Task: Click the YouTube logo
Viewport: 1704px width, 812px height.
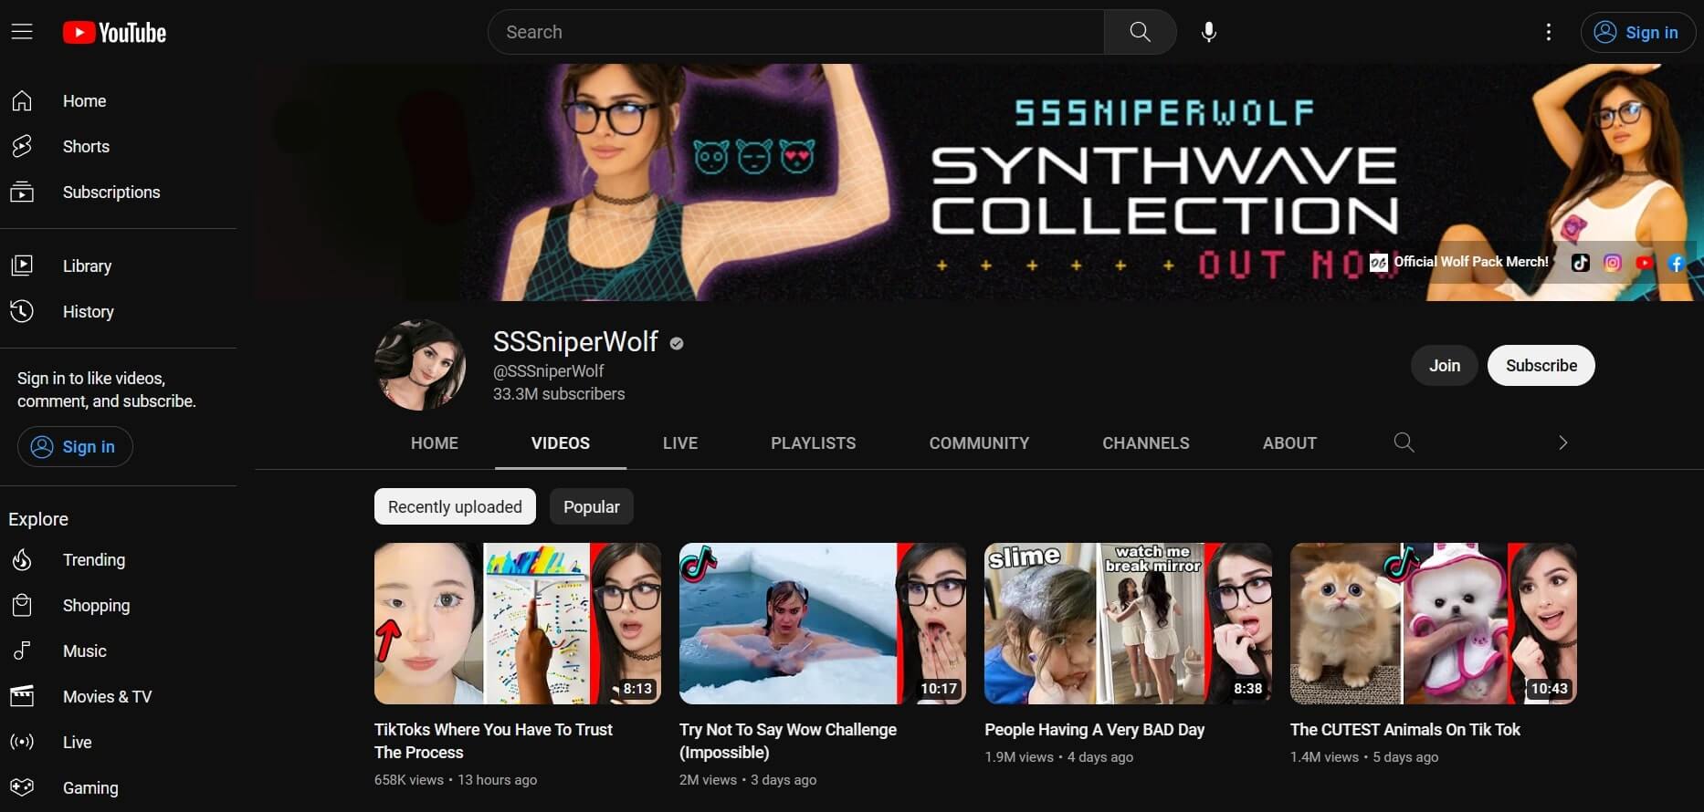Action: (x=114, y=33)
